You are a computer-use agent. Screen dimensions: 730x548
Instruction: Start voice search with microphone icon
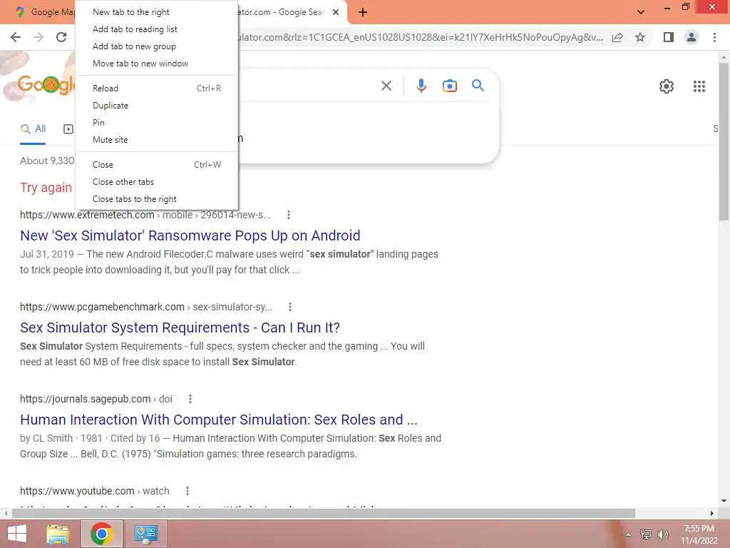pos(421,86)
